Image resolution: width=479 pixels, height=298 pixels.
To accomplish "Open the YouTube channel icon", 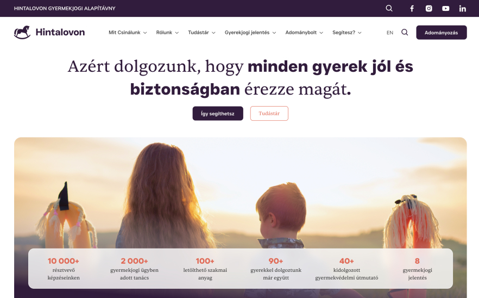I will 446,8.
